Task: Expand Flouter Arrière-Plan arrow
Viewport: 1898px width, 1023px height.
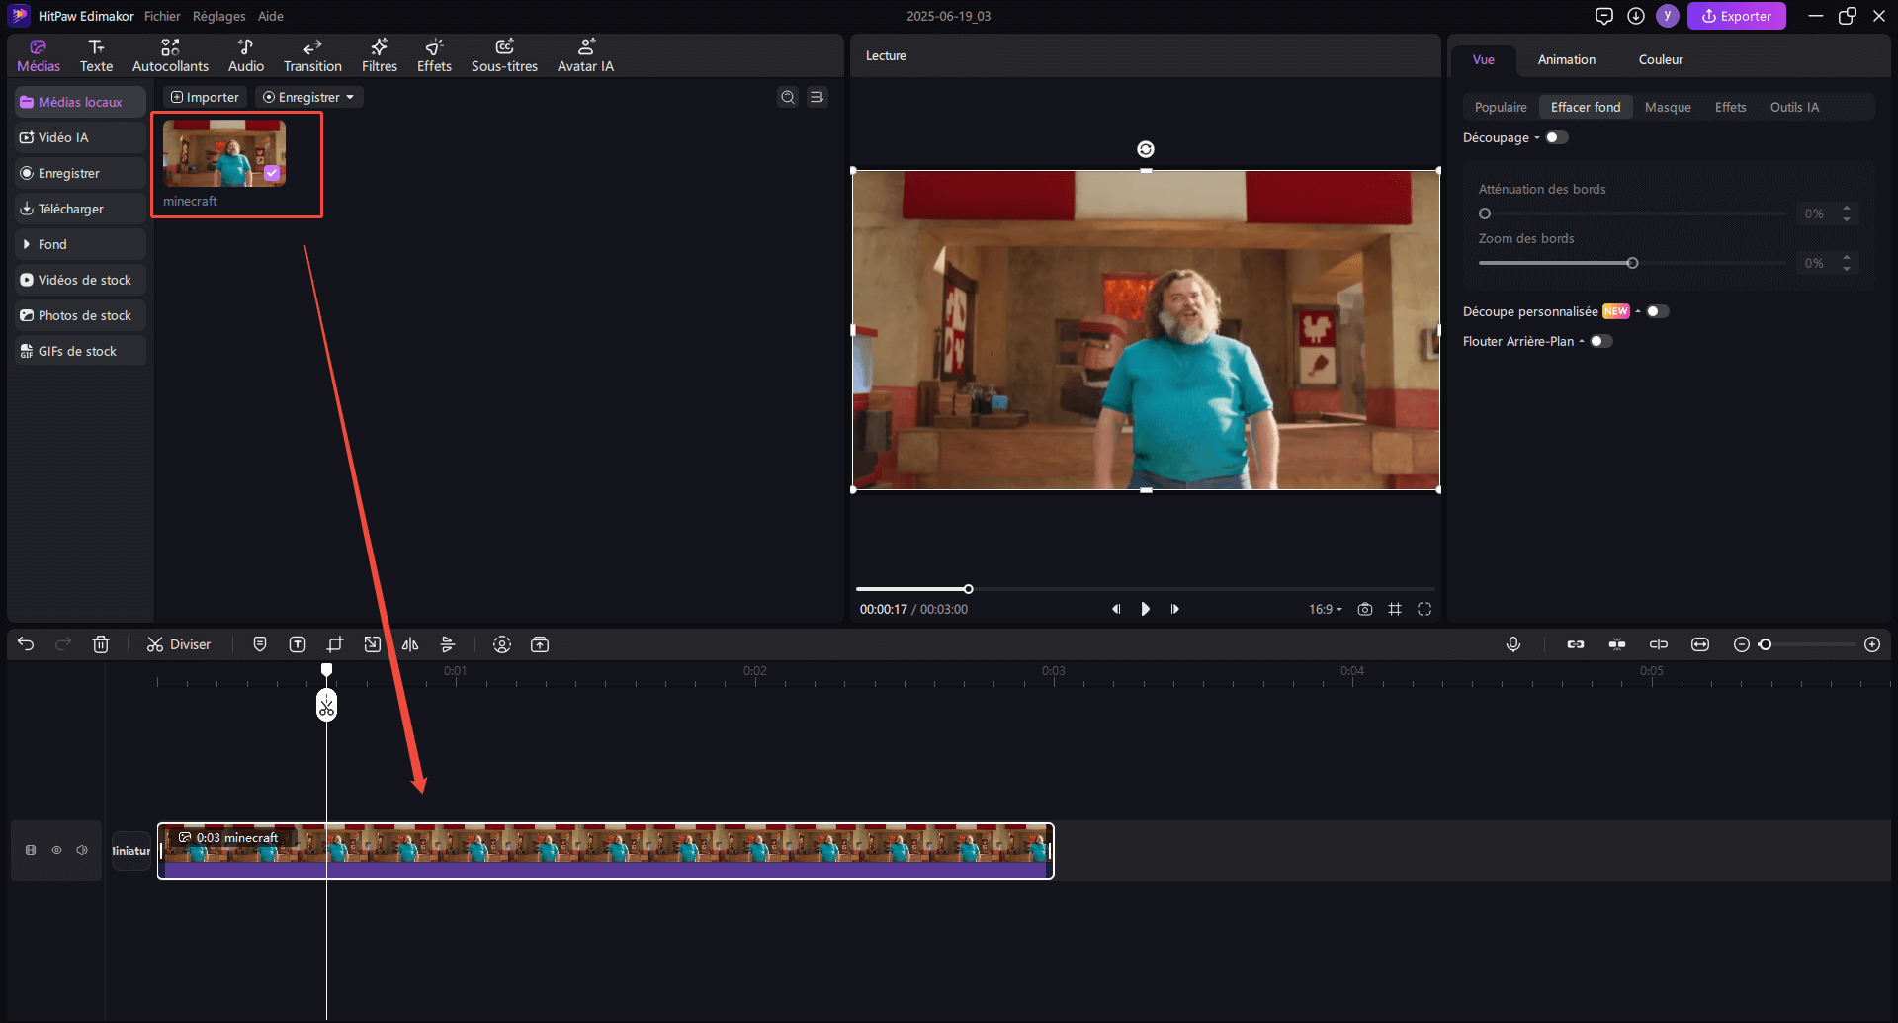Action: click(x=1582, y=341)
